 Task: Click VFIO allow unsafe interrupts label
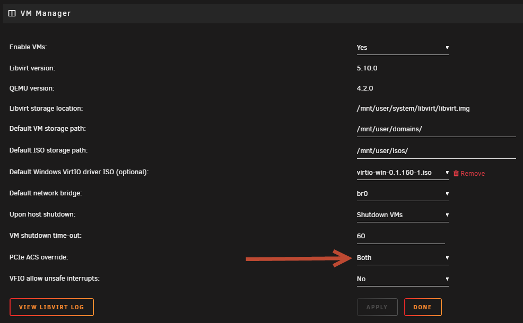[x=54, y=279]
